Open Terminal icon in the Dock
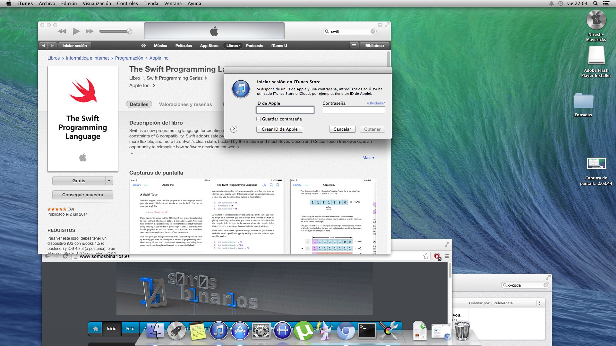 pyautogui.click(x=367, y=330)
